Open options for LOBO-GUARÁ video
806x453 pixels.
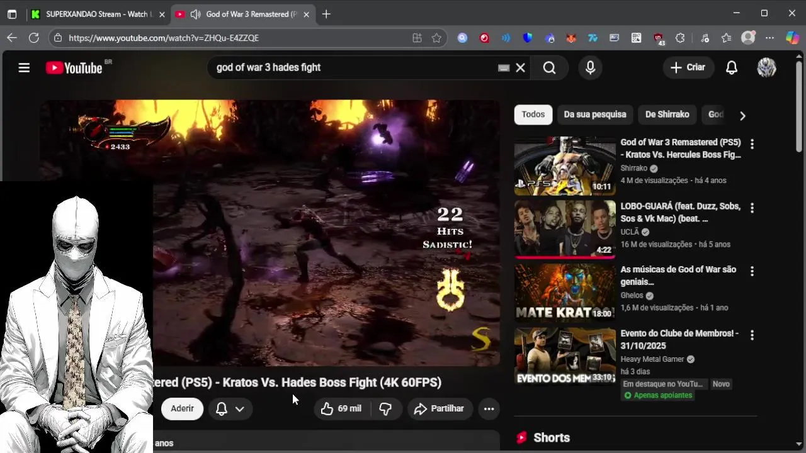pos(752,208)
